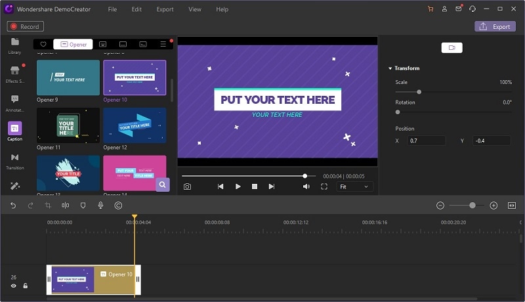The height and width of the screenshot is (302, 525).
Task: Open the File menu
Action: coord(112,9)
